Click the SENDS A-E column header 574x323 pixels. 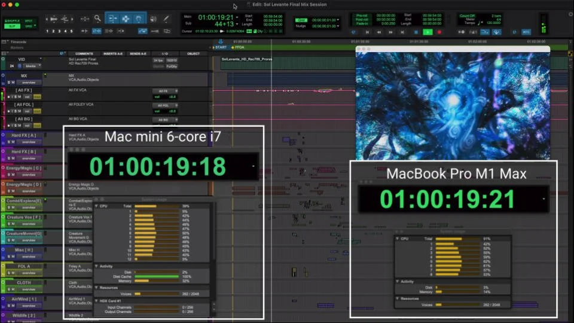(x=138, y=54)
